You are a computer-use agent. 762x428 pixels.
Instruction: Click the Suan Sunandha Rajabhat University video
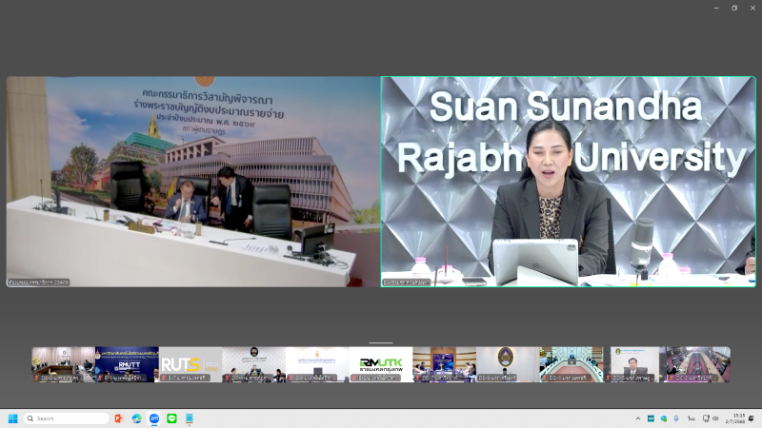pyautogui.click(x=569, y=182)
